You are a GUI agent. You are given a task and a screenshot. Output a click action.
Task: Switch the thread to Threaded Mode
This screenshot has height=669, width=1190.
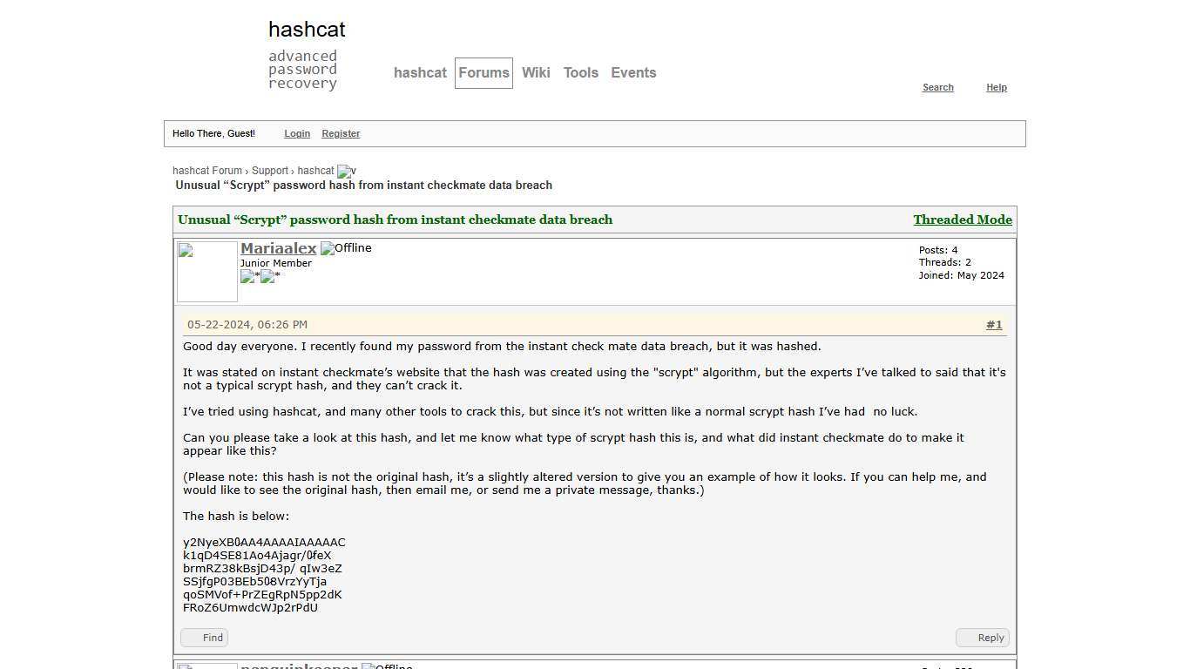[962, 220]
